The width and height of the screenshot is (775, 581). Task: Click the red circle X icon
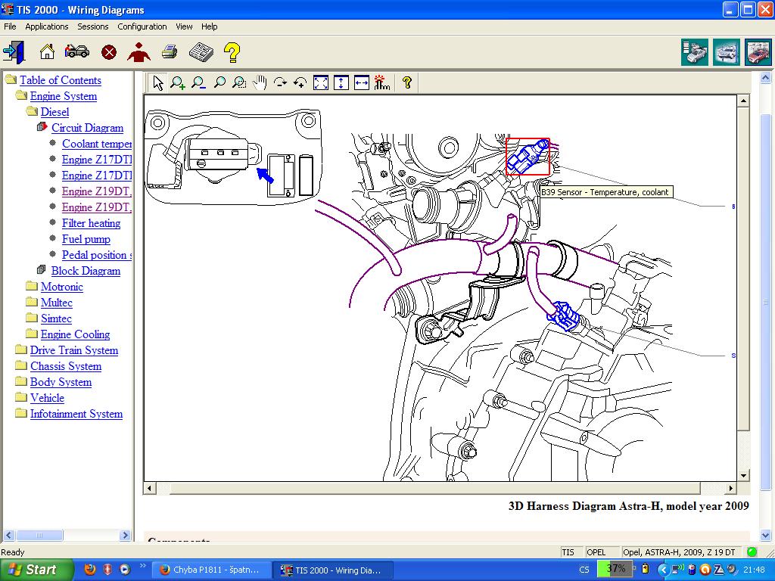coord(109,51)
